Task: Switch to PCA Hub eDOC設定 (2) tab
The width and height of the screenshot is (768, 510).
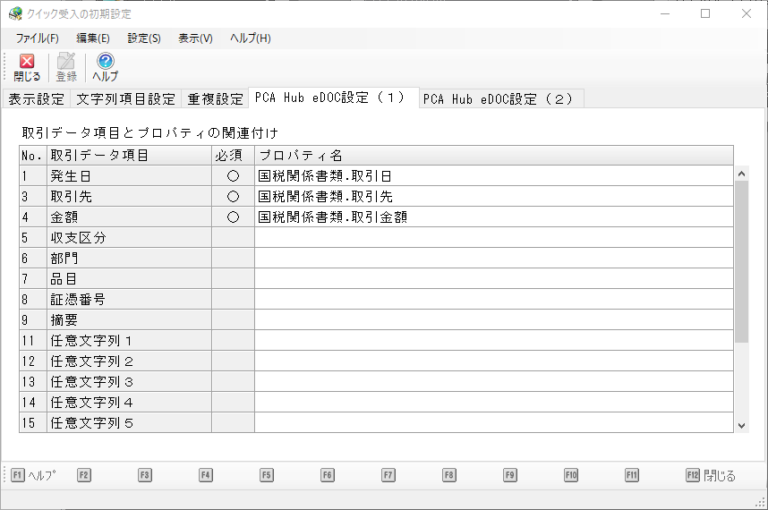Action: 501,98
